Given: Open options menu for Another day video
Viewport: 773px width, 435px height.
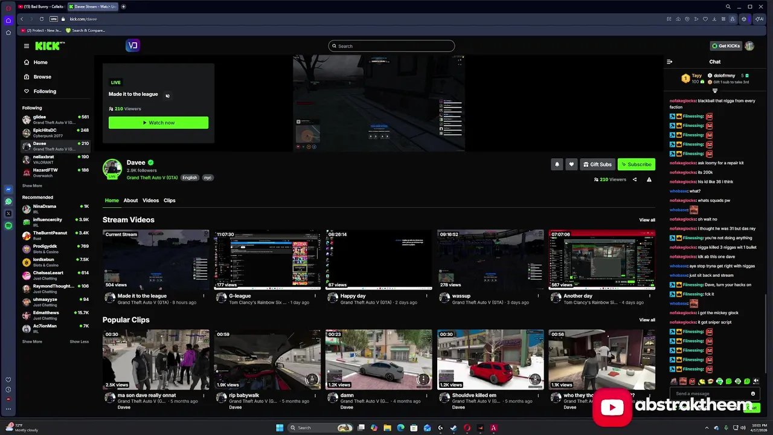Looking at the screenshot, I should point(650,296).
